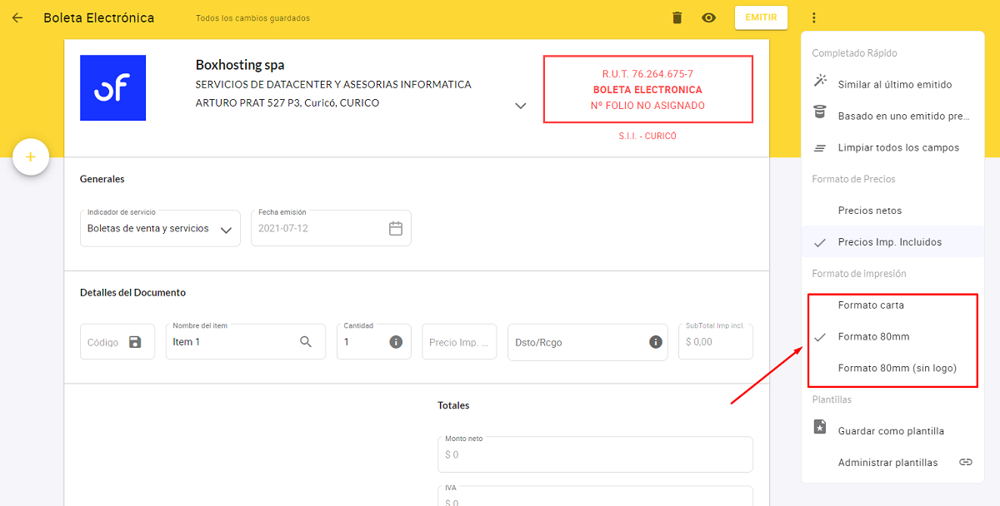Open the three-dot more options menu
The width and height of the screenshot is (1000, 506).
point(813,17)
